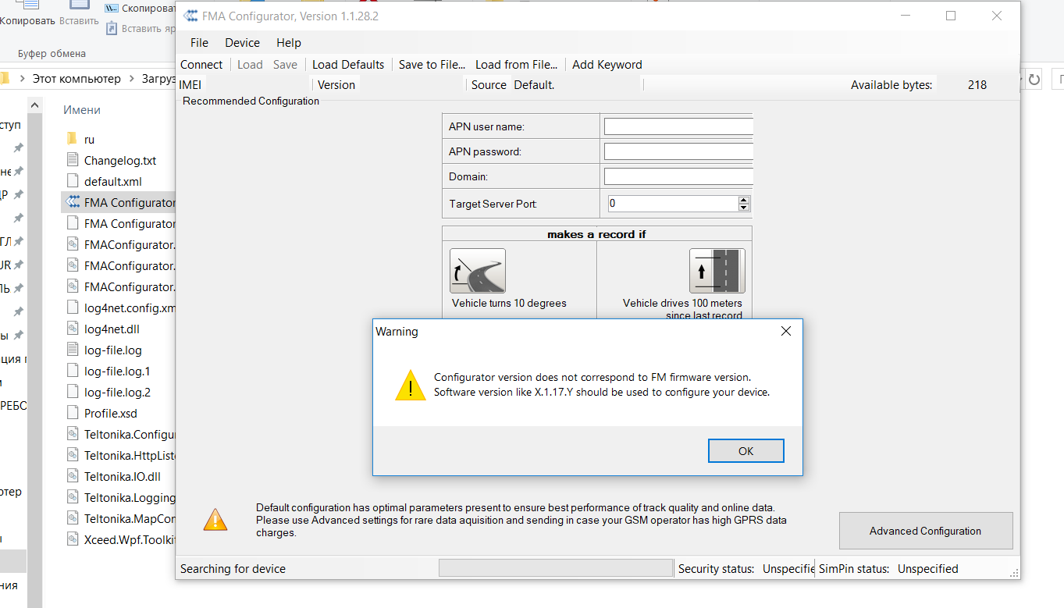The height and width of the screenshot is (608, 1064).
Task: Open Advanced Configuration
Action: (x=925, y=531)
